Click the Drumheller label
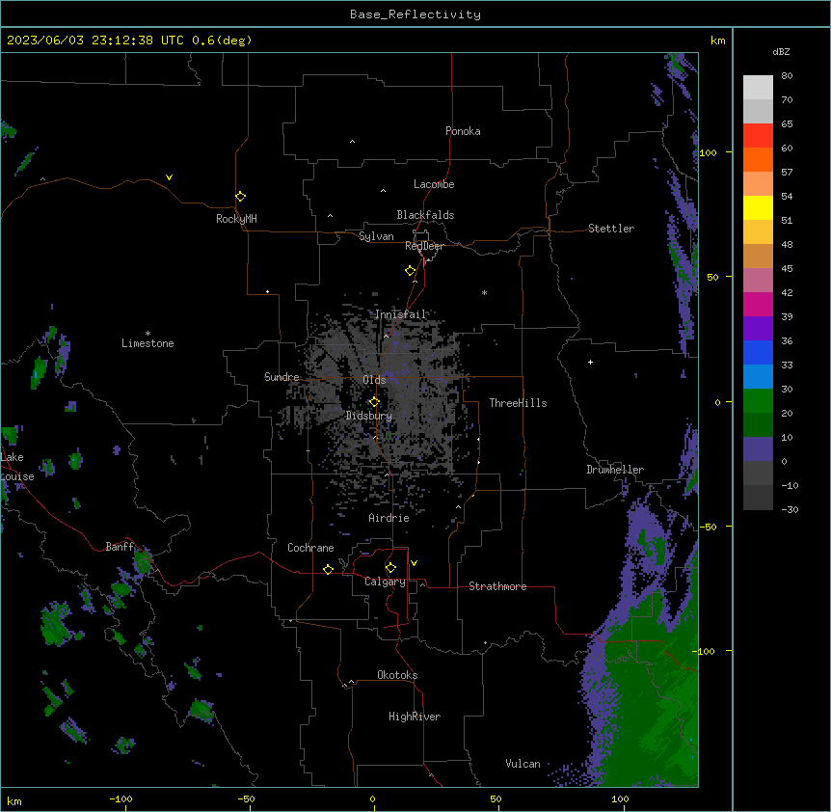This screenshot has width=831, height=812. point(615,470)
